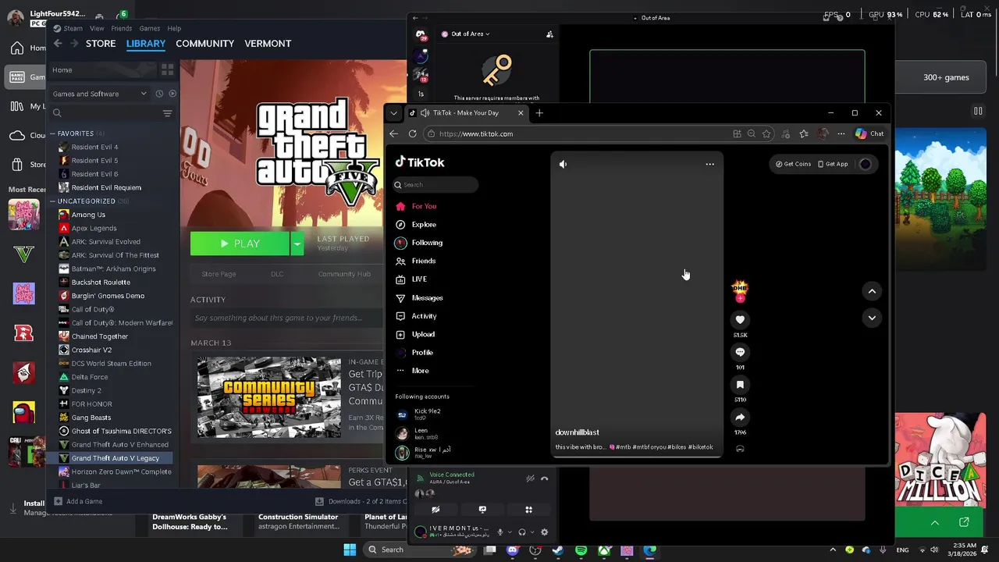Show hidden system tray icons
The height and width of the screenshot is (562, 999).
click(x=833, y=550)
